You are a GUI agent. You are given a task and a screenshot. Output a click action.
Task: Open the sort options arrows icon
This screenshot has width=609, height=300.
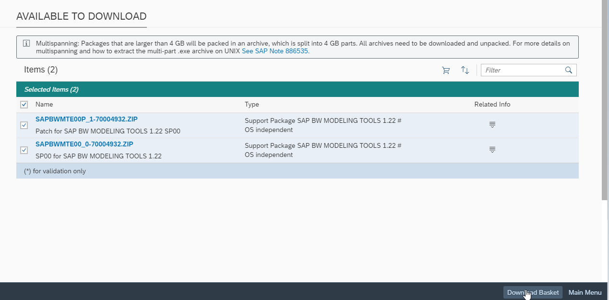pos(465,70)
